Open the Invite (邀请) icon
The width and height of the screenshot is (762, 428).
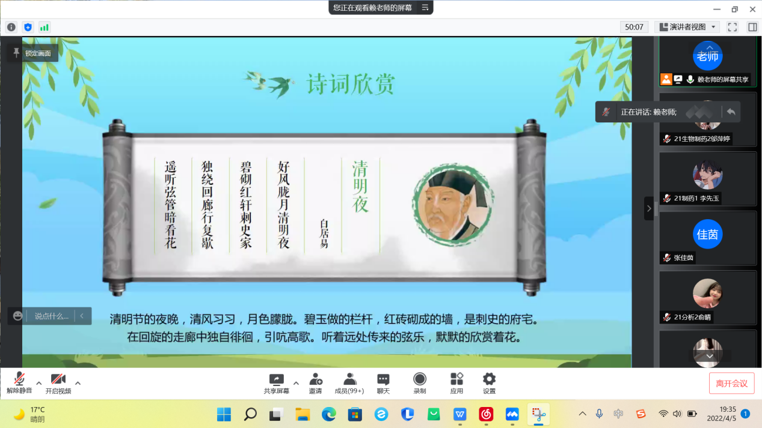pos(315,383)
